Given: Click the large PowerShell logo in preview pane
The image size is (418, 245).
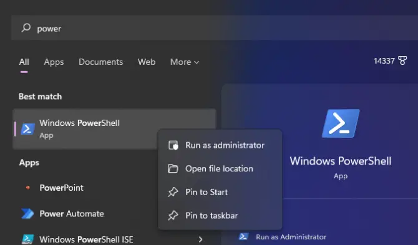Looking at the screenshot, I should [x=341, y=123].
